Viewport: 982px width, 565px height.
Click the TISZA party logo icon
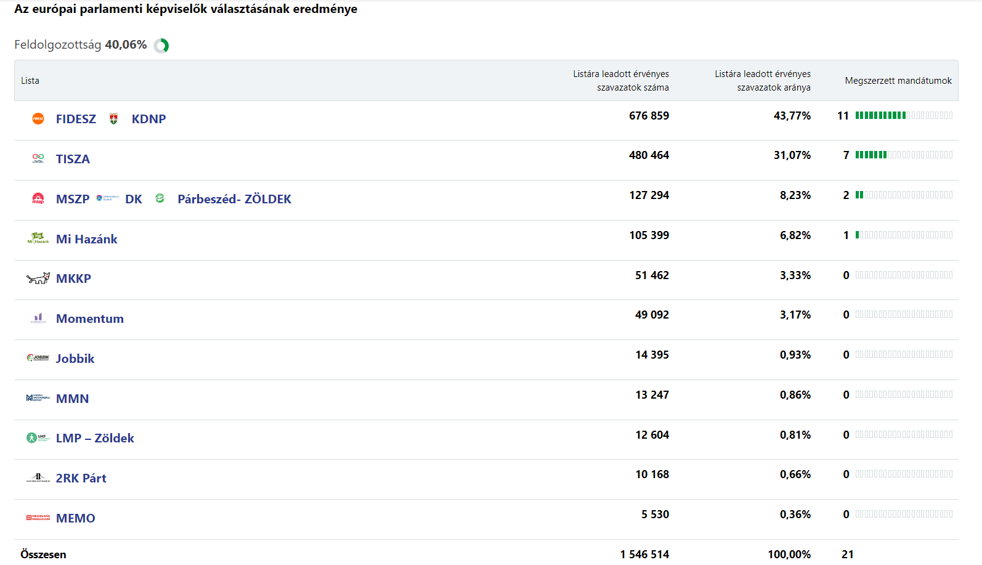tap(38, 158)
